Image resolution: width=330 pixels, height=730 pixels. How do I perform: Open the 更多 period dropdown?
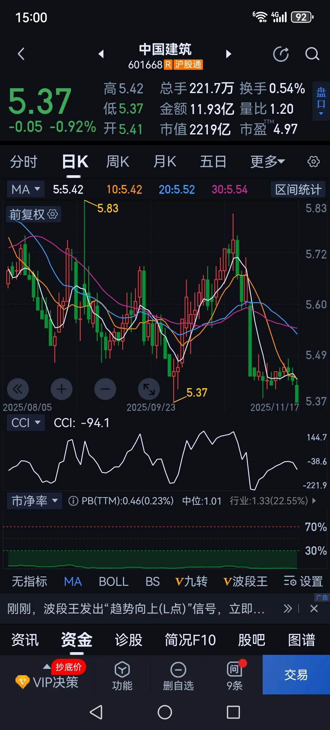pos(268,162)
